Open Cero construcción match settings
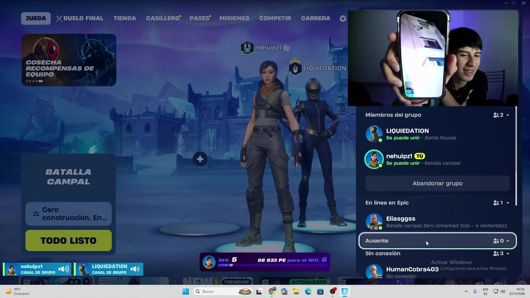The image size is (530, 298). pos(68,214)
